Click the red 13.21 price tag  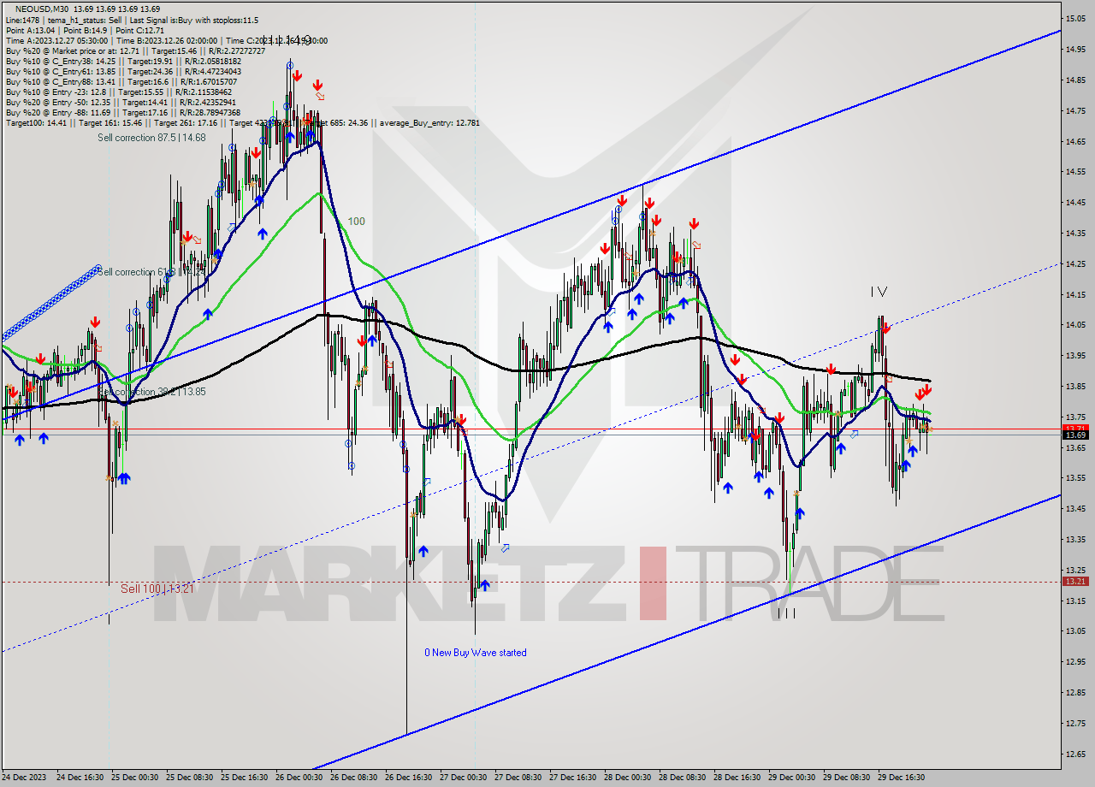click(x=1075, y=582)
